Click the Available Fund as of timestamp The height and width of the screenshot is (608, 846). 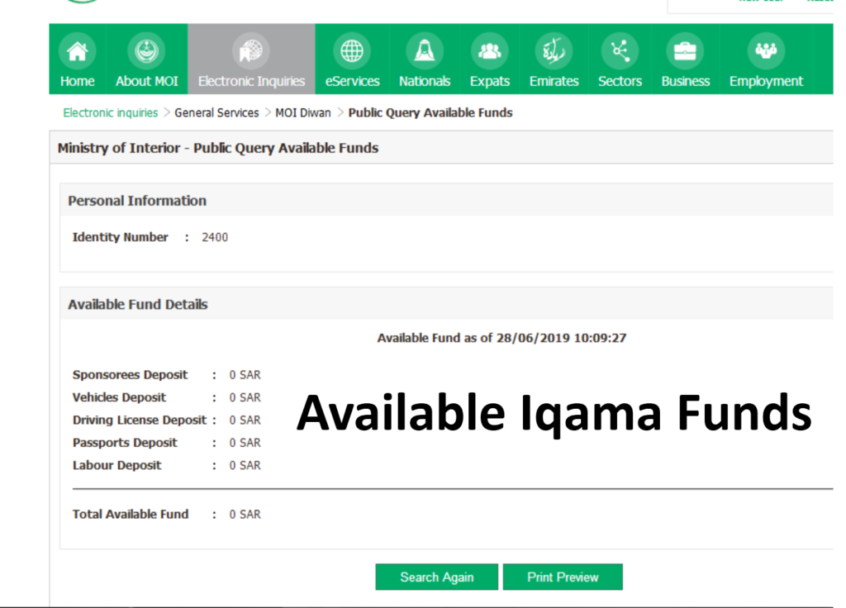click(x=501, y=338)
